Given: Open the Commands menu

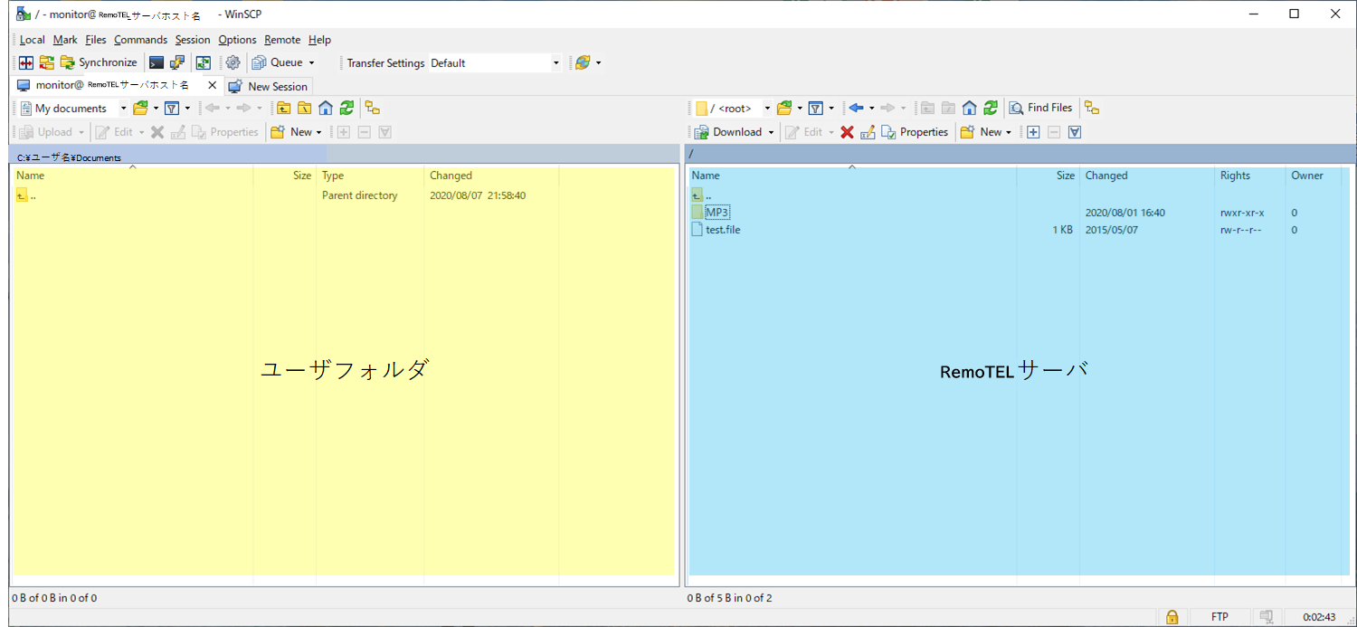Looking at the screenshot, I should pyautogui.click(x=140, y=40).
